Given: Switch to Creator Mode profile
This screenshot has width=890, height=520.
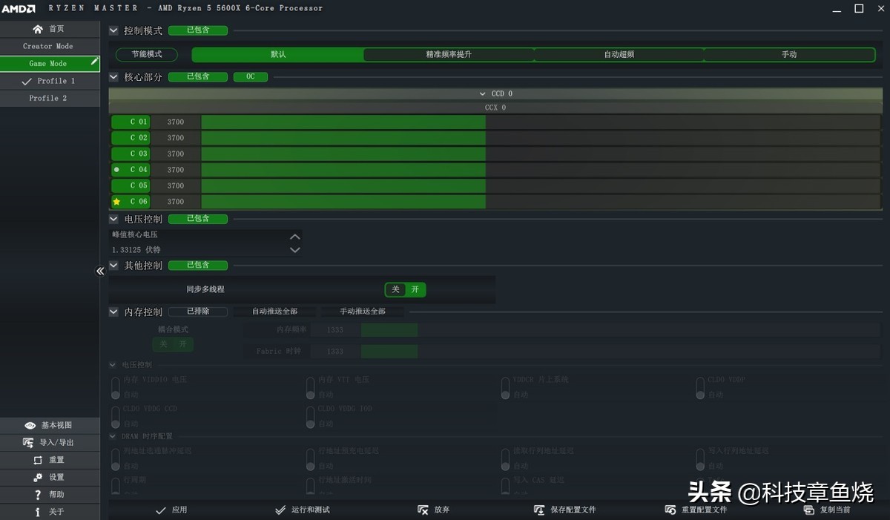Looking at the screenshot, I should [50, 46].
